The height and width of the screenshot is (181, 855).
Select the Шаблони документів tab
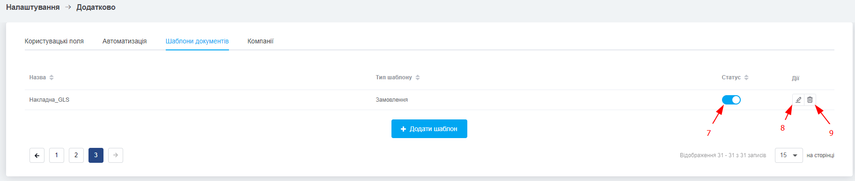197,41
